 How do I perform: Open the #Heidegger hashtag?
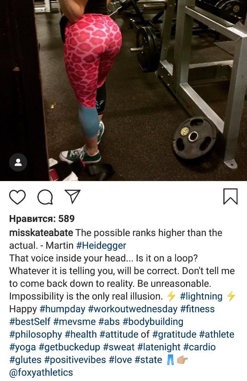click(x=101, y=246)
